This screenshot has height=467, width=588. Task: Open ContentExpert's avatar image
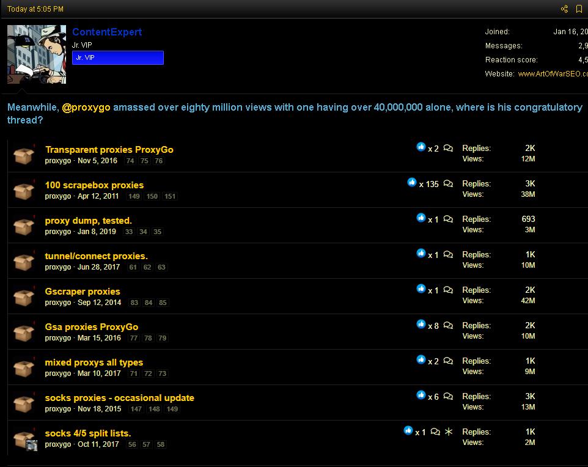[37, 54]
